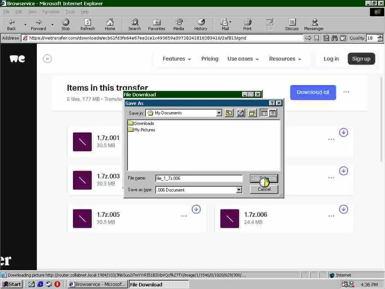Image resolution: width=385 pixels, height=289 pixels.
Task: Close the transfer panel with circled X
Action: tap(47, 59)
